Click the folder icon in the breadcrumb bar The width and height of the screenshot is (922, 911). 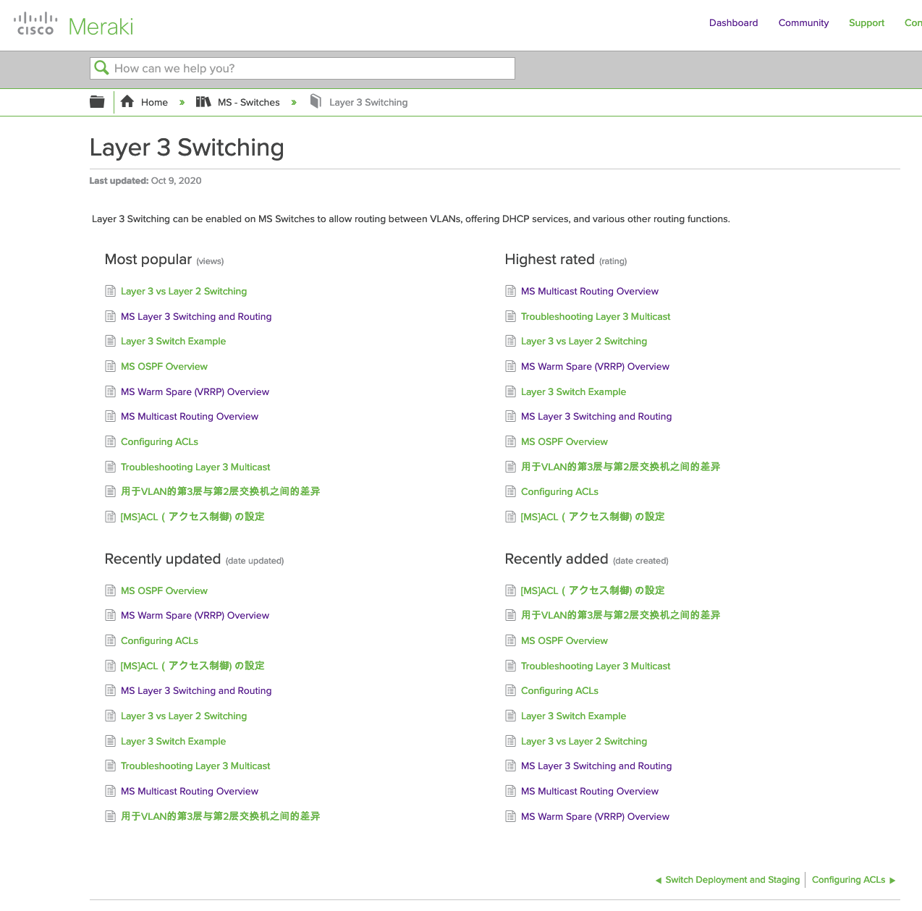tap(96, 101)
